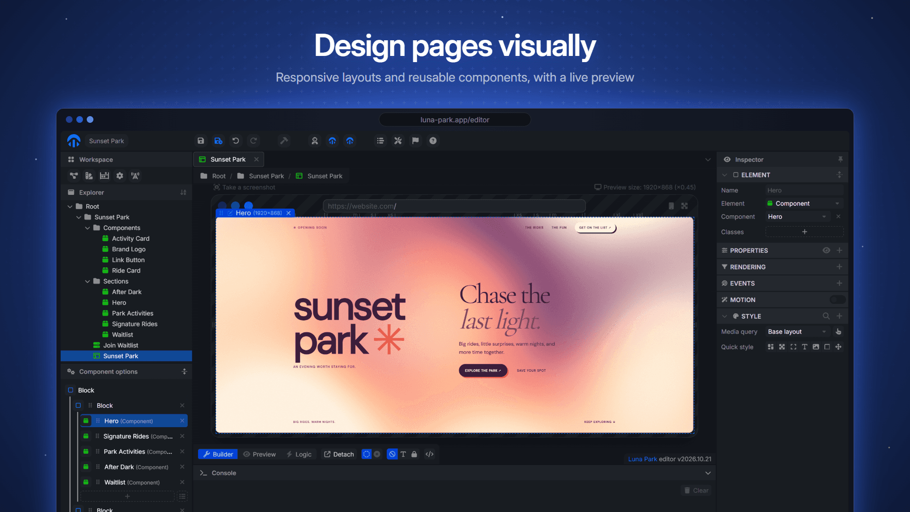Toggle the MOTION switch

pos(837,300)
